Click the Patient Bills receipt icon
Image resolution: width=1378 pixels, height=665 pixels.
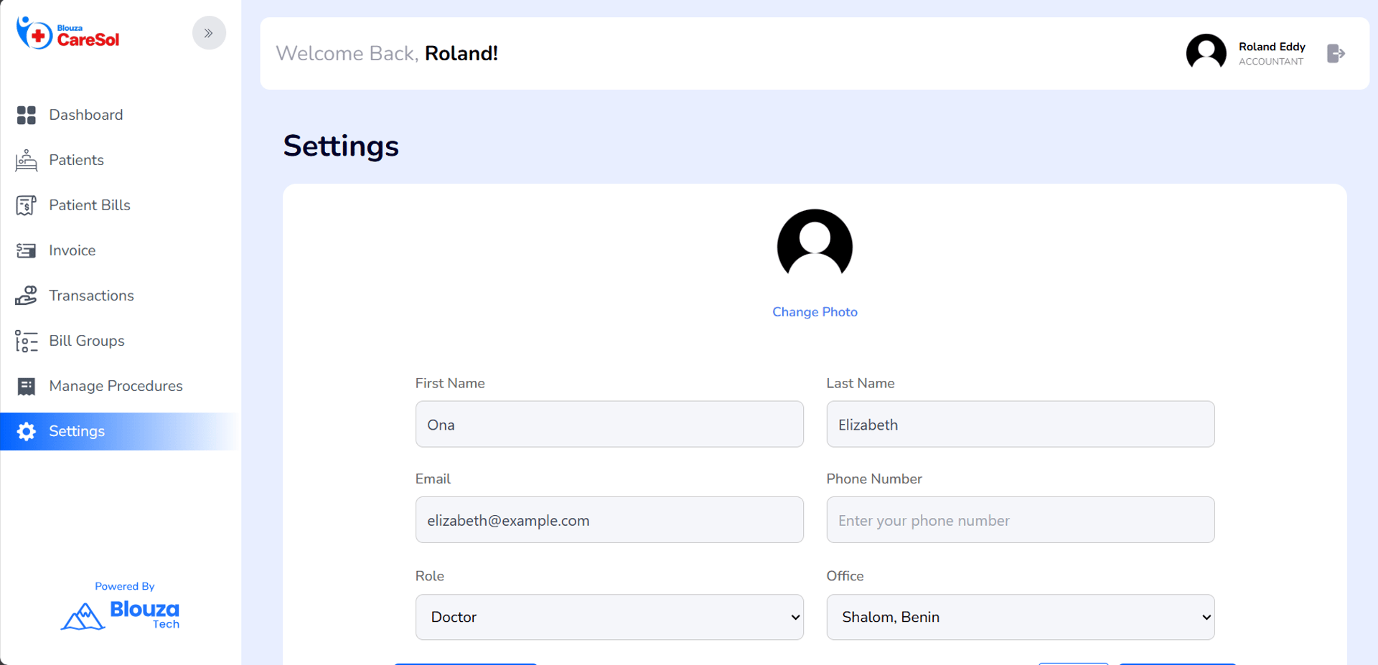click(x=27, y=205)
